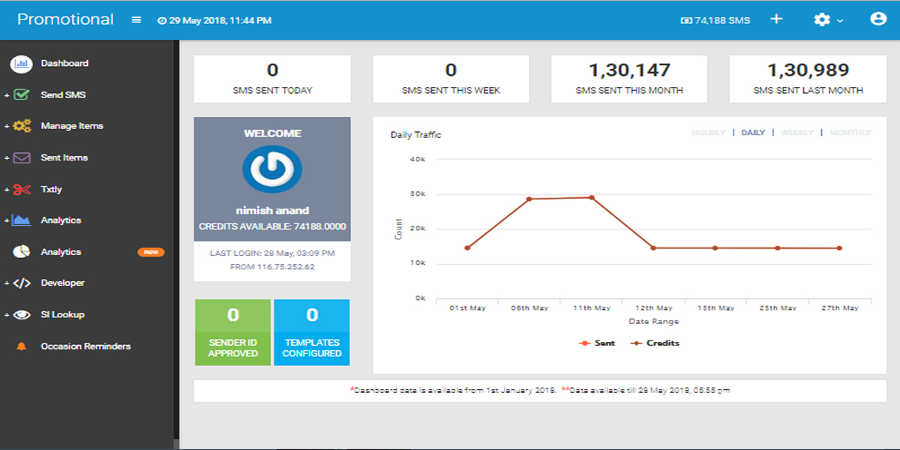This screenshot has height=450, width=900.
Task: Open the settings gear dropdown
Action: tap(827, 20)
